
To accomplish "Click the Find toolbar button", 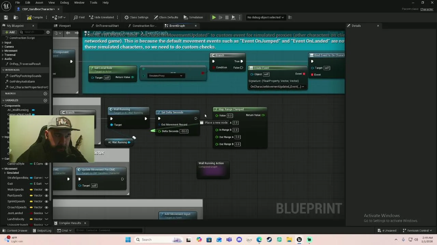I will point(79,17).
